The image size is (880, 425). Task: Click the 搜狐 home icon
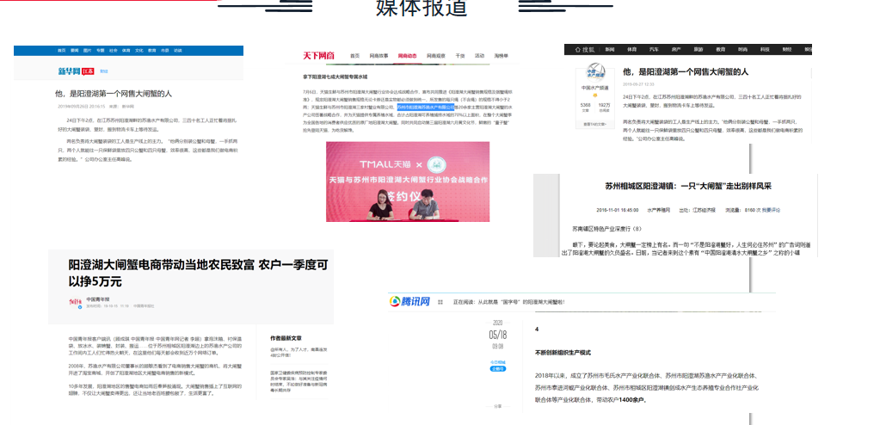pyautogui.click(x=577, y=50)
